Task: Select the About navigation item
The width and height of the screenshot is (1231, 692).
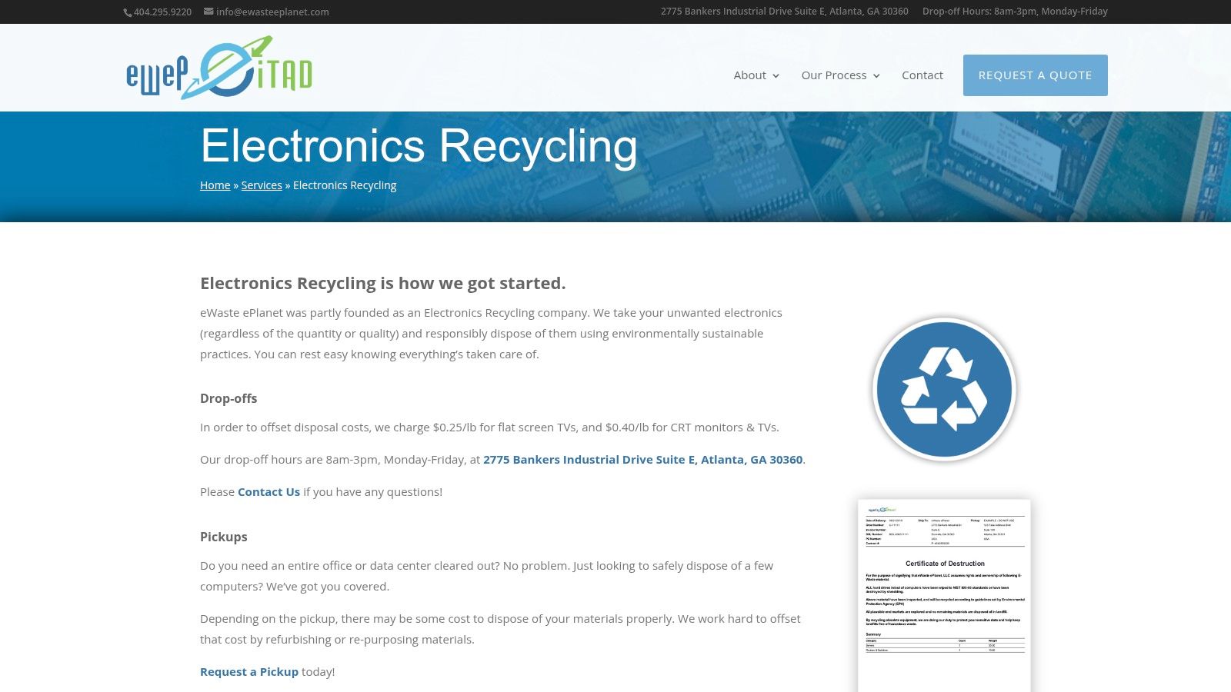Action: 749,75
